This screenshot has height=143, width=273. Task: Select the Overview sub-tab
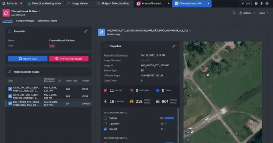[x=7, y=21]
